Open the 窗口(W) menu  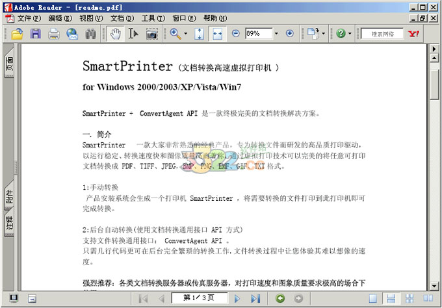(x=184, y=18)
